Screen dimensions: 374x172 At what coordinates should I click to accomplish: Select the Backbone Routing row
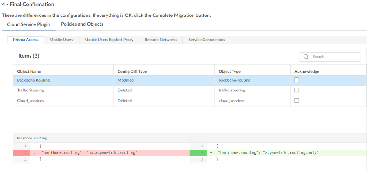(63, 80)
